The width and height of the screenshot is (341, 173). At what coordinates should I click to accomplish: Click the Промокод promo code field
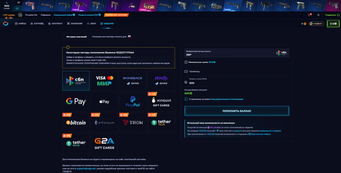237,71
